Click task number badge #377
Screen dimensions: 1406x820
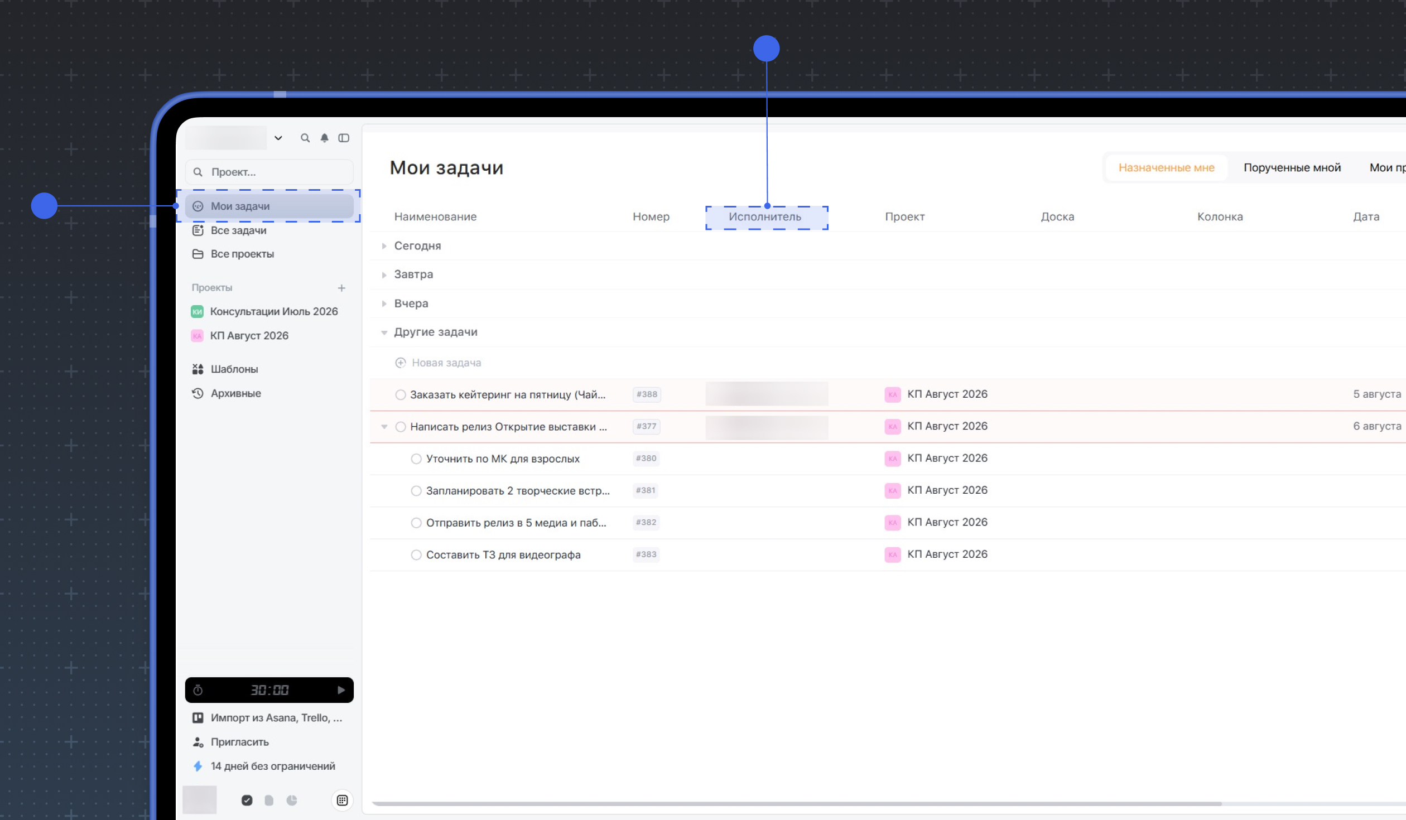pos(646,426)
